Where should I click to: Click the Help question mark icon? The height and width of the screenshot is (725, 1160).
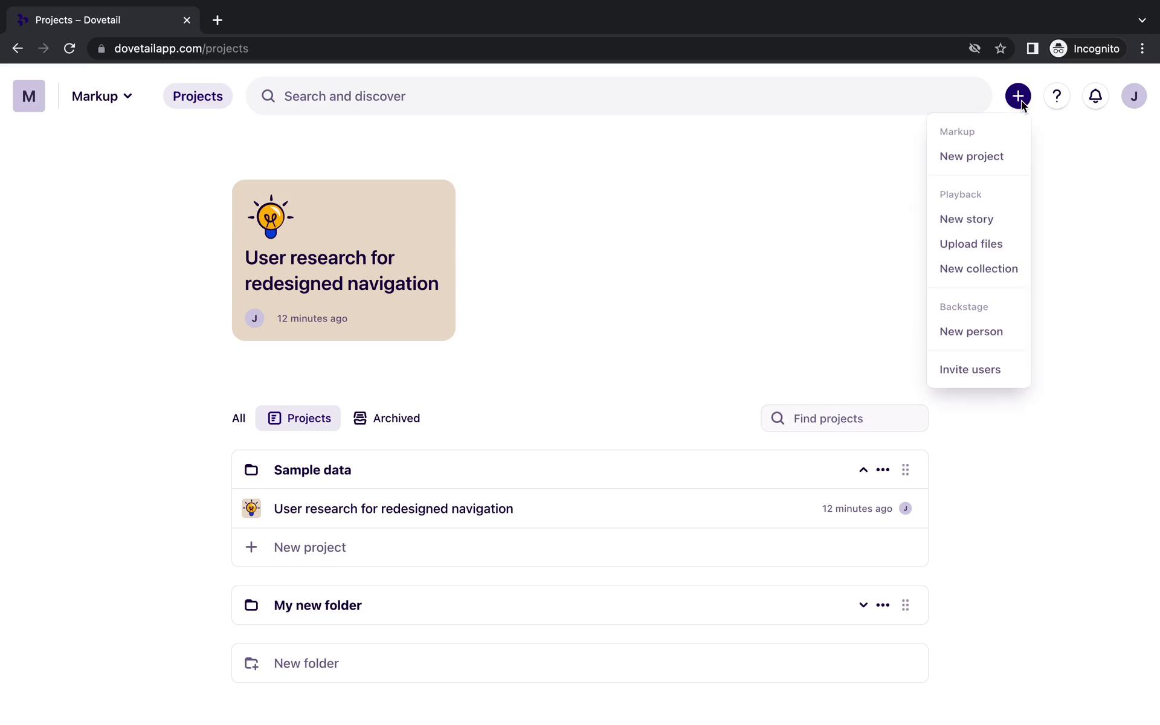[x=1057, y=95]
